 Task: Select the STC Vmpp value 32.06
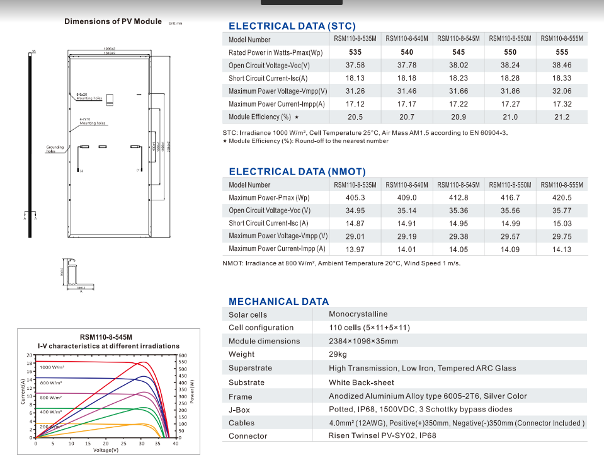(x=562, y=91)
